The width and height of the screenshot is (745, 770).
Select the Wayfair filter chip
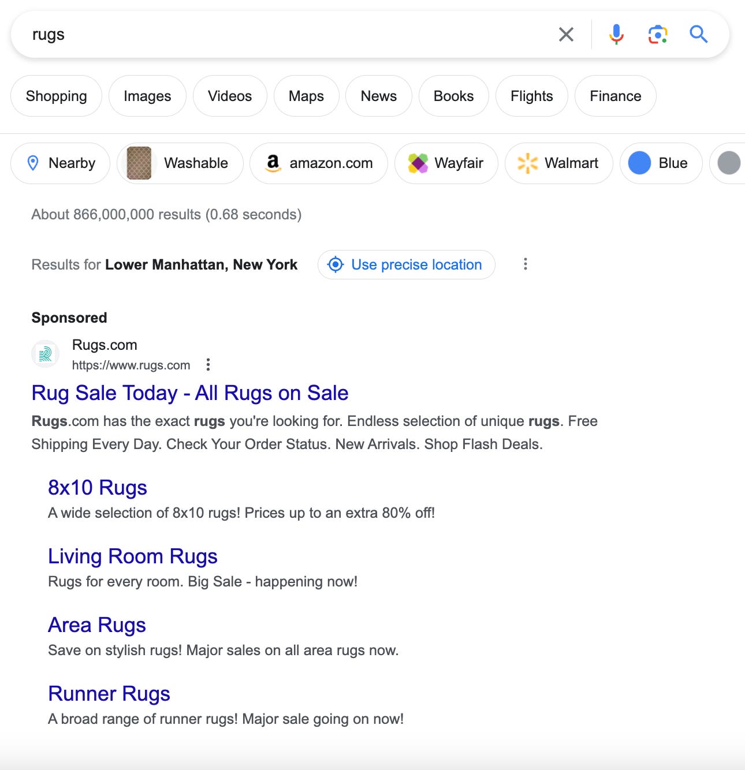tap(446, 163)
